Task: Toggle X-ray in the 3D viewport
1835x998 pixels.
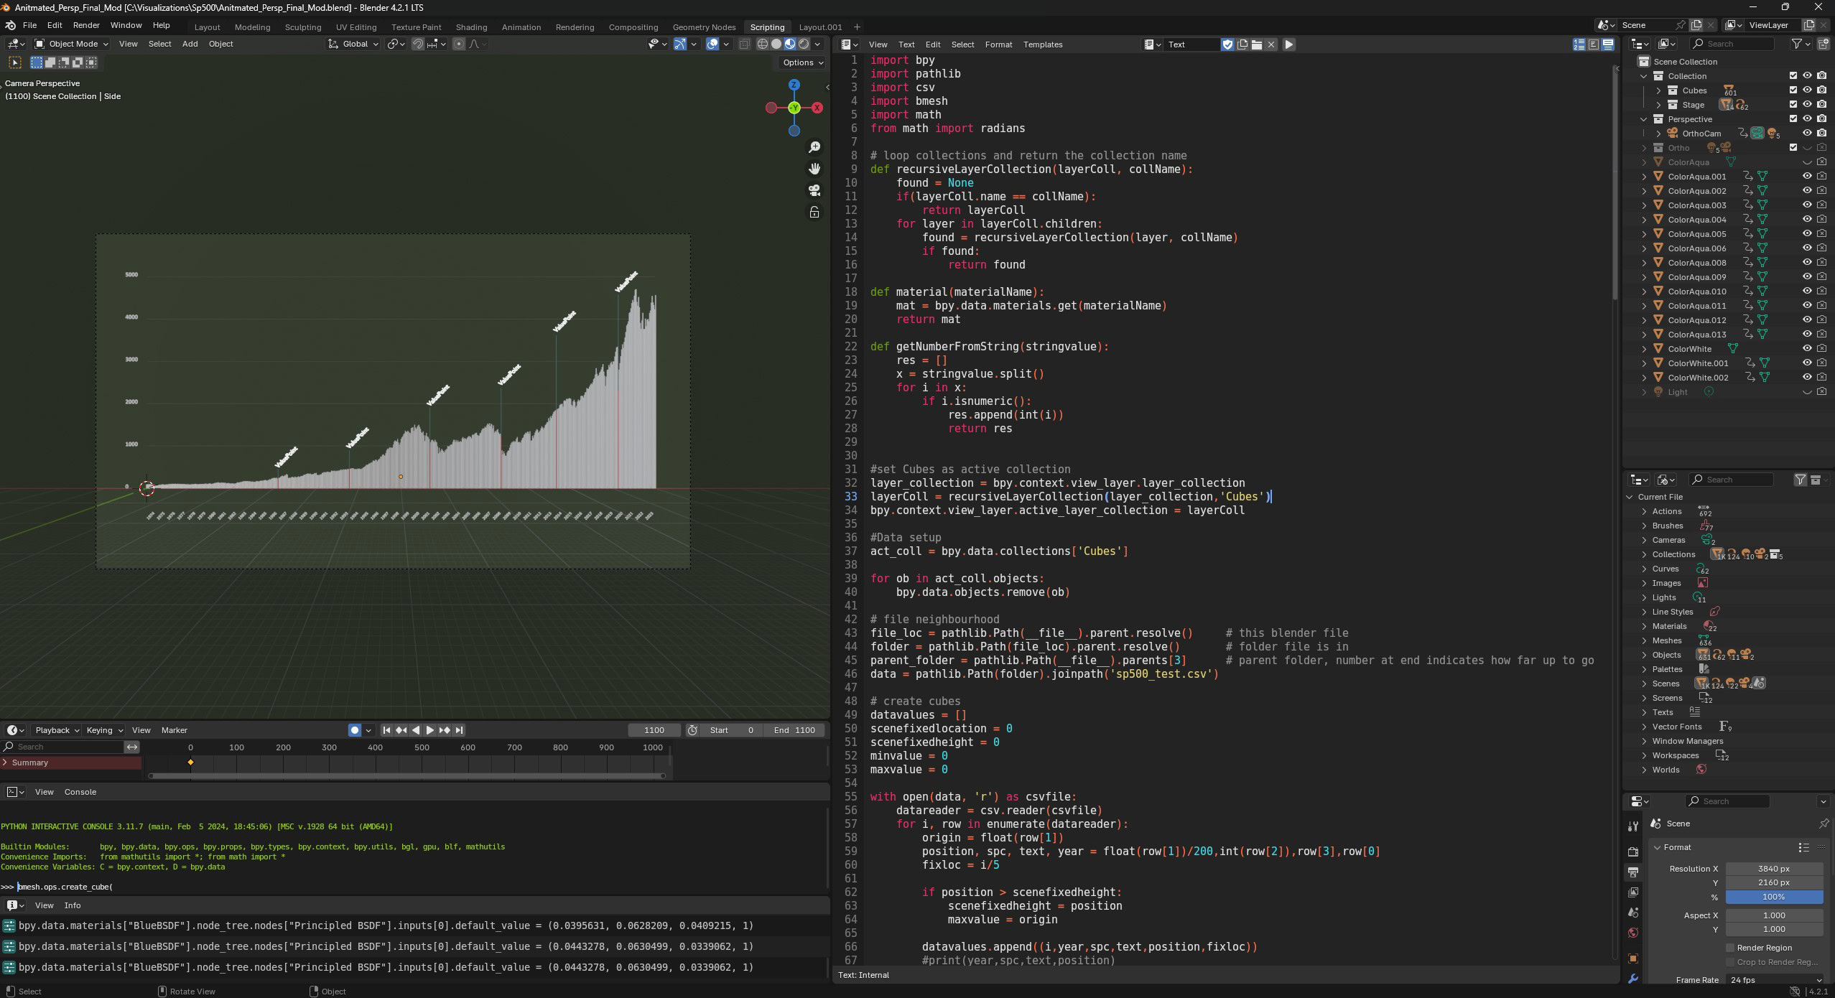Action: (745, 44)
